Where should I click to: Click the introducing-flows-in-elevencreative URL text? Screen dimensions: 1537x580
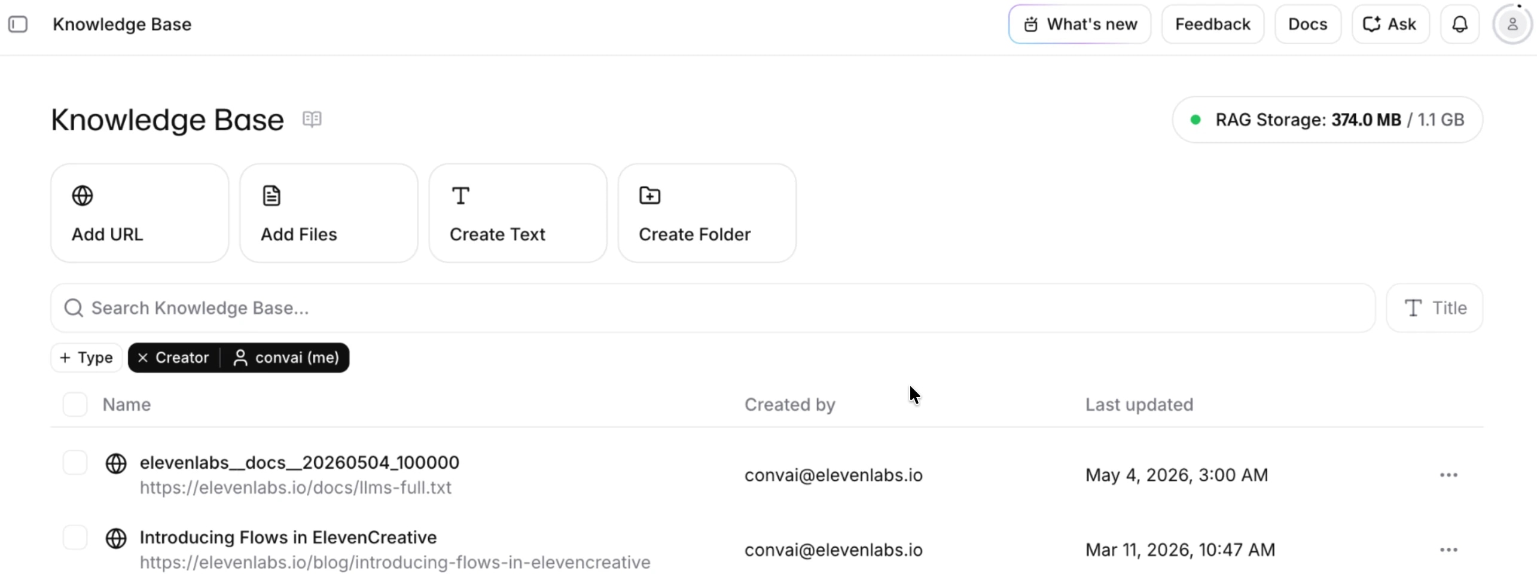pos(395,562)
